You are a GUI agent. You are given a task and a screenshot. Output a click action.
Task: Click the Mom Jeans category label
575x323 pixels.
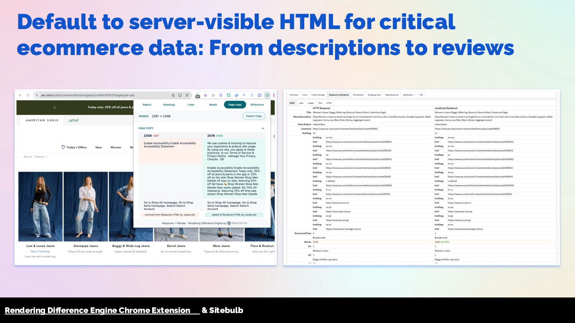[221, 246]
